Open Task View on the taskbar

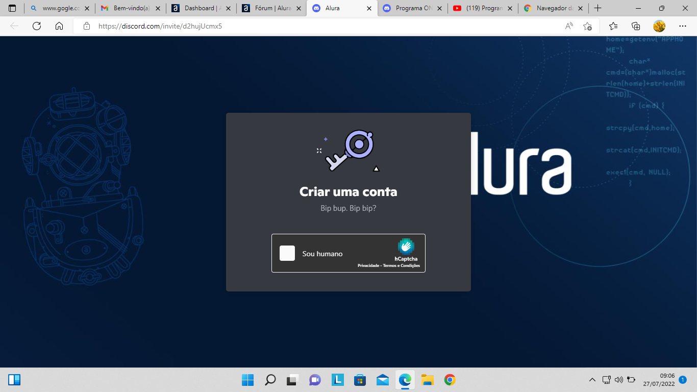click(292, 380)
